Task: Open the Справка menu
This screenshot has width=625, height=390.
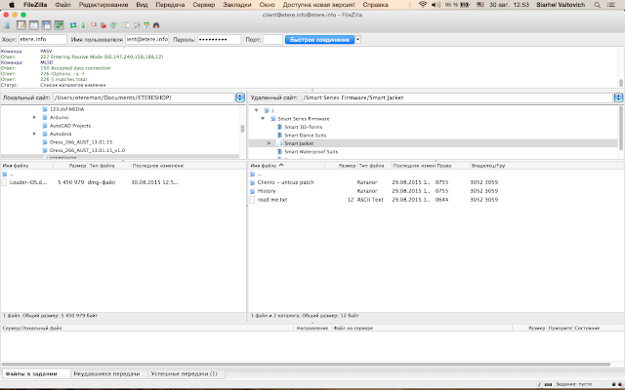Action: pyautogui.click(x=375, y=5)
